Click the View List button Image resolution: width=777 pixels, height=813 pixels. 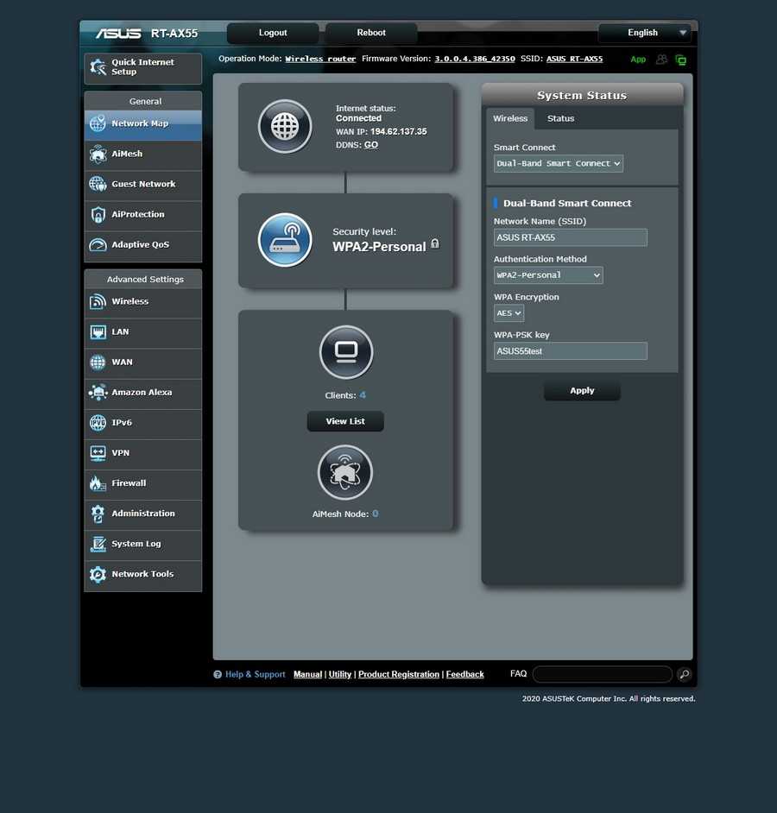pyautogui.click(x=345, y=421)
